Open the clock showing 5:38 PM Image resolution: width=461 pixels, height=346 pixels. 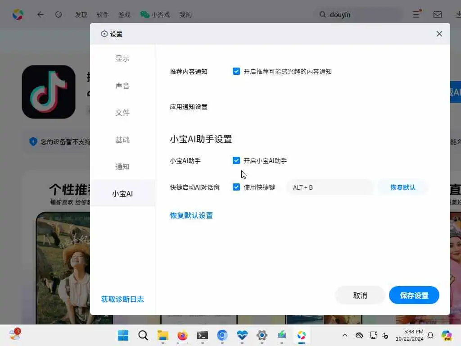[x=410, y=335]
